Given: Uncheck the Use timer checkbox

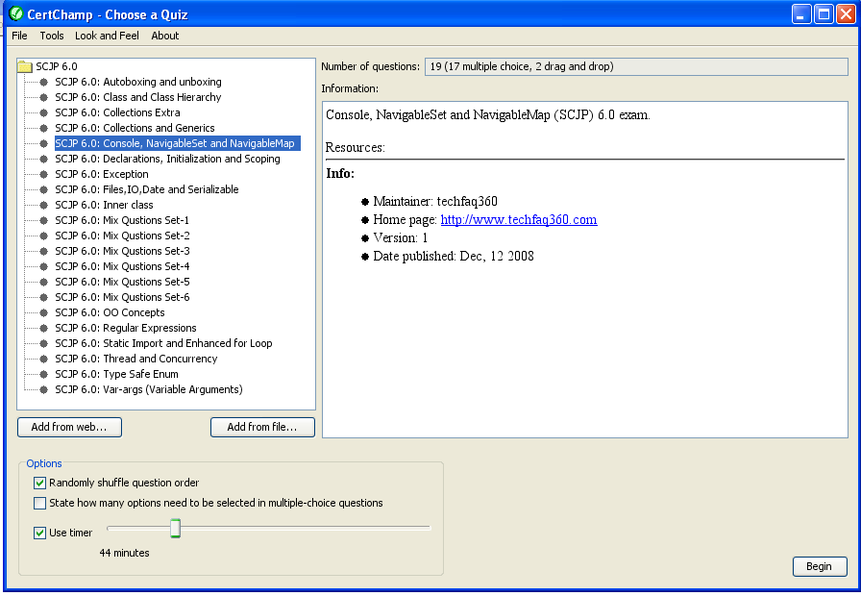Looking at the screenshot, I should click(40, 533).
